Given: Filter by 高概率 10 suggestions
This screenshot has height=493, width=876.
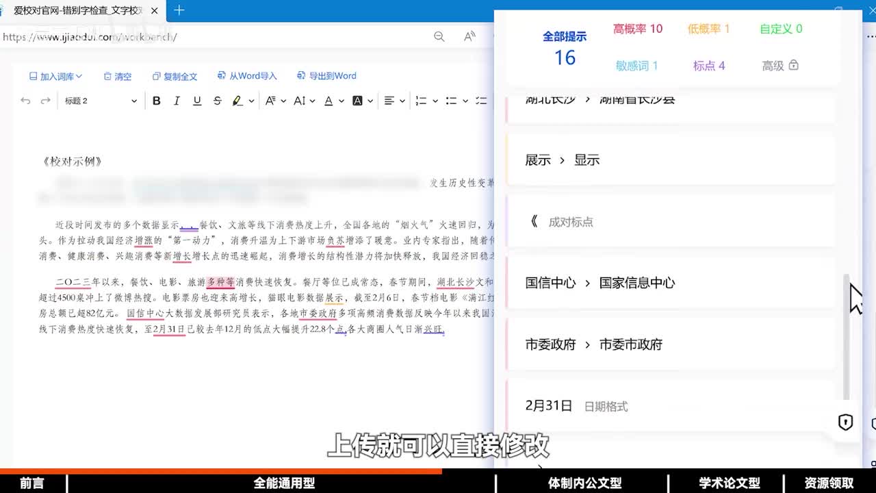Looking at the screenshot, I should click(637, 29).
